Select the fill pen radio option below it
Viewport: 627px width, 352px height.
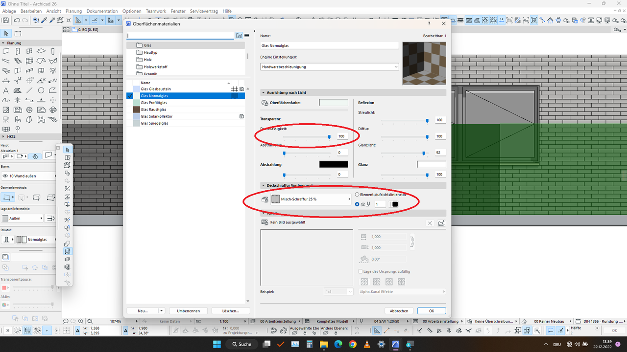pyautogui.click(x=357, y=204)
